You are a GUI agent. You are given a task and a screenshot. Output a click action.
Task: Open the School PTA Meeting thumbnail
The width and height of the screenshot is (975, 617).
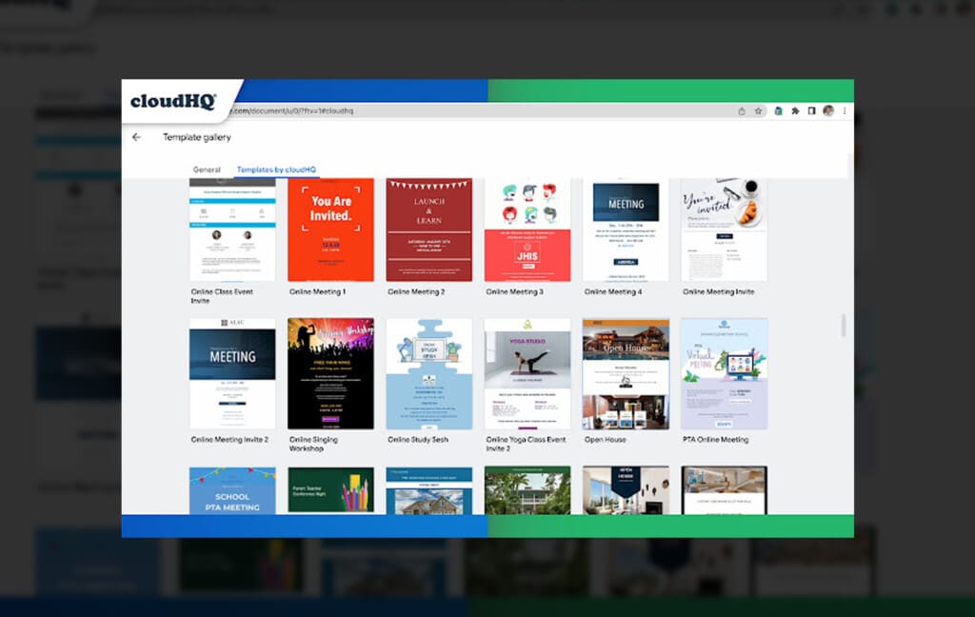click(232, 490)
